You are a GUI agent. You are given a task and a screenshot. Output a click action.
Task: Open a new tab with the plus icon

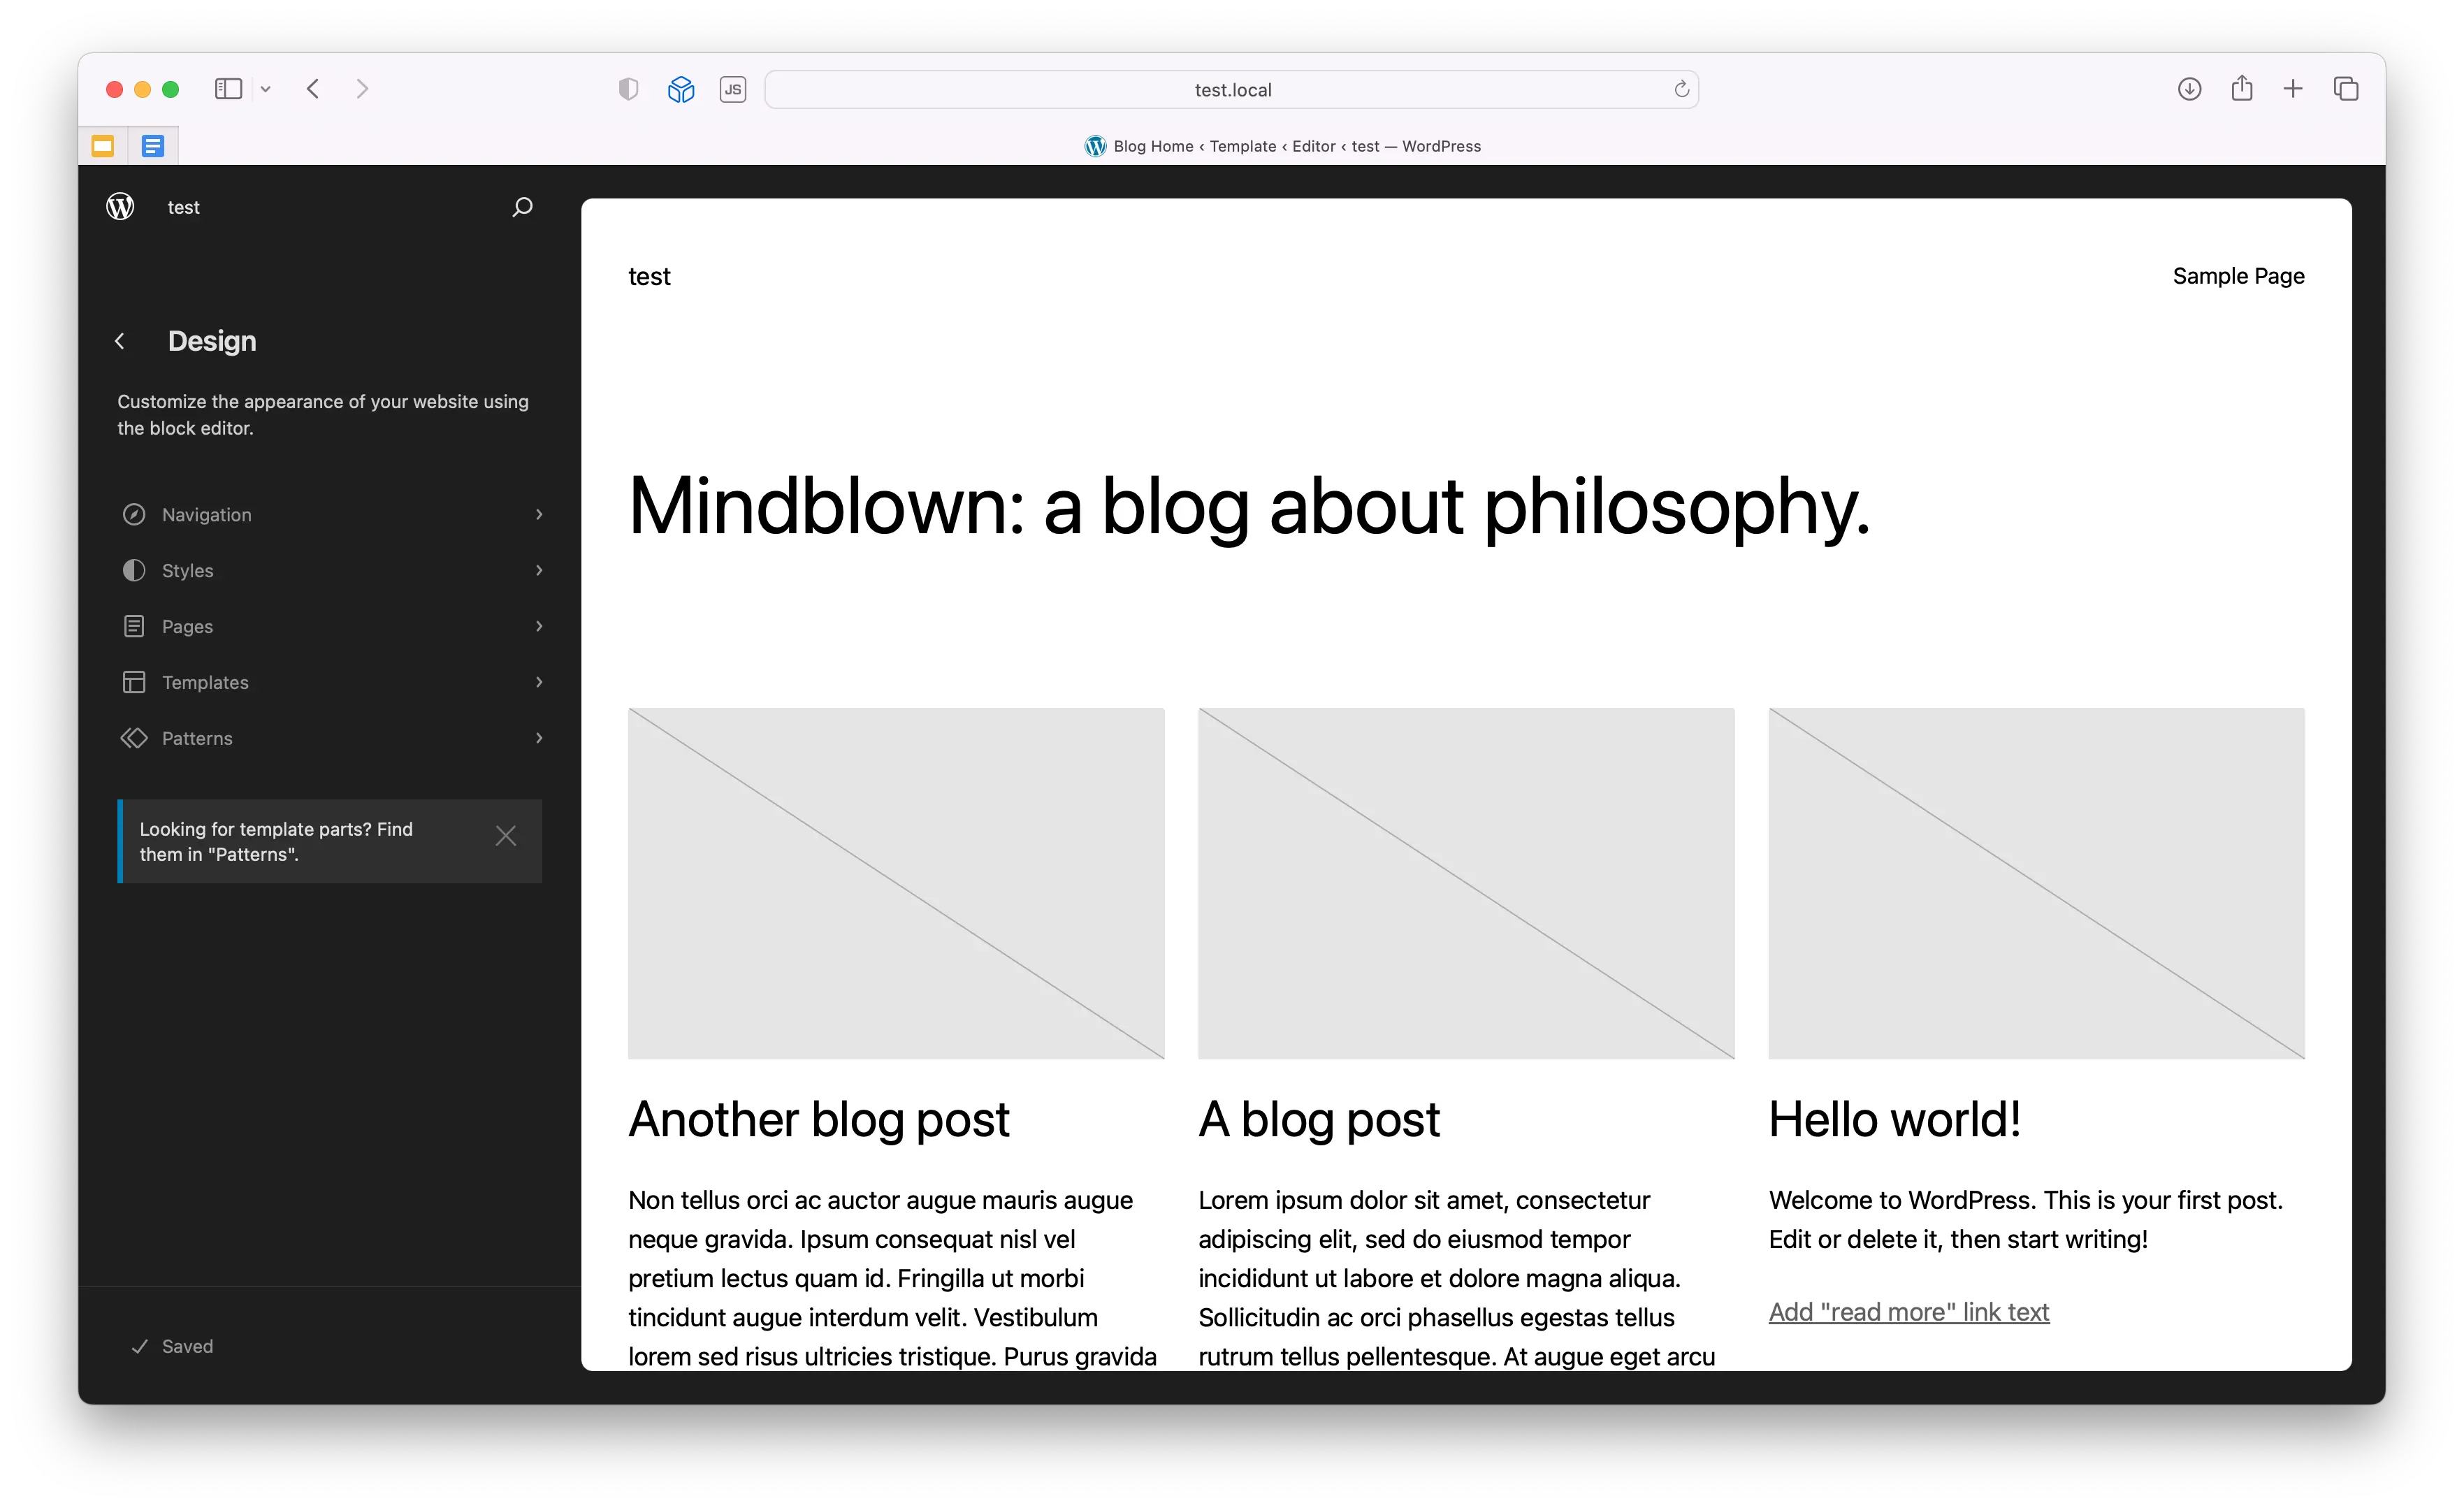pos(2293,89)
